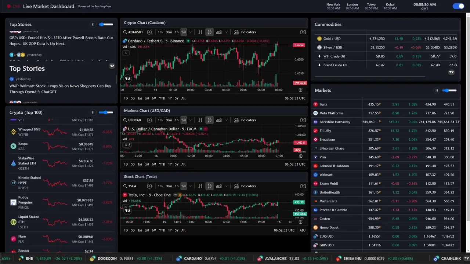Image resolution: width=470 pixels, height=264 pixels.
Task: Open chart settings gear on Tesla chart
Action: 300,222
